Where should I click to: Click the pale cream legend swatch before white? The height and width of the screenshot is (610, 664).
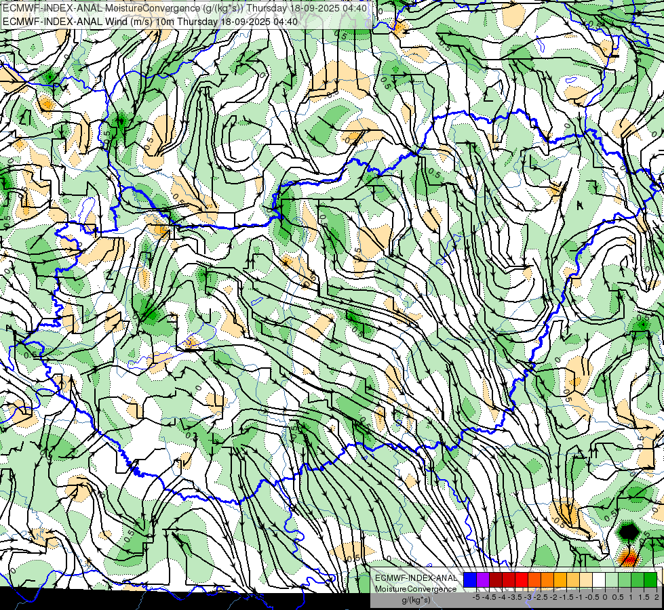(x=586, y=580)
